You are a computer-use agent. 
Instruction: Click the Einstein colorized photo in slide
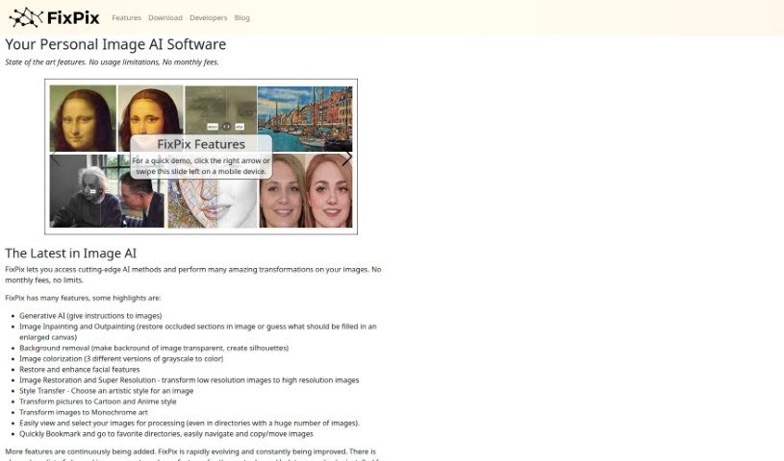(x=107, y=191)
